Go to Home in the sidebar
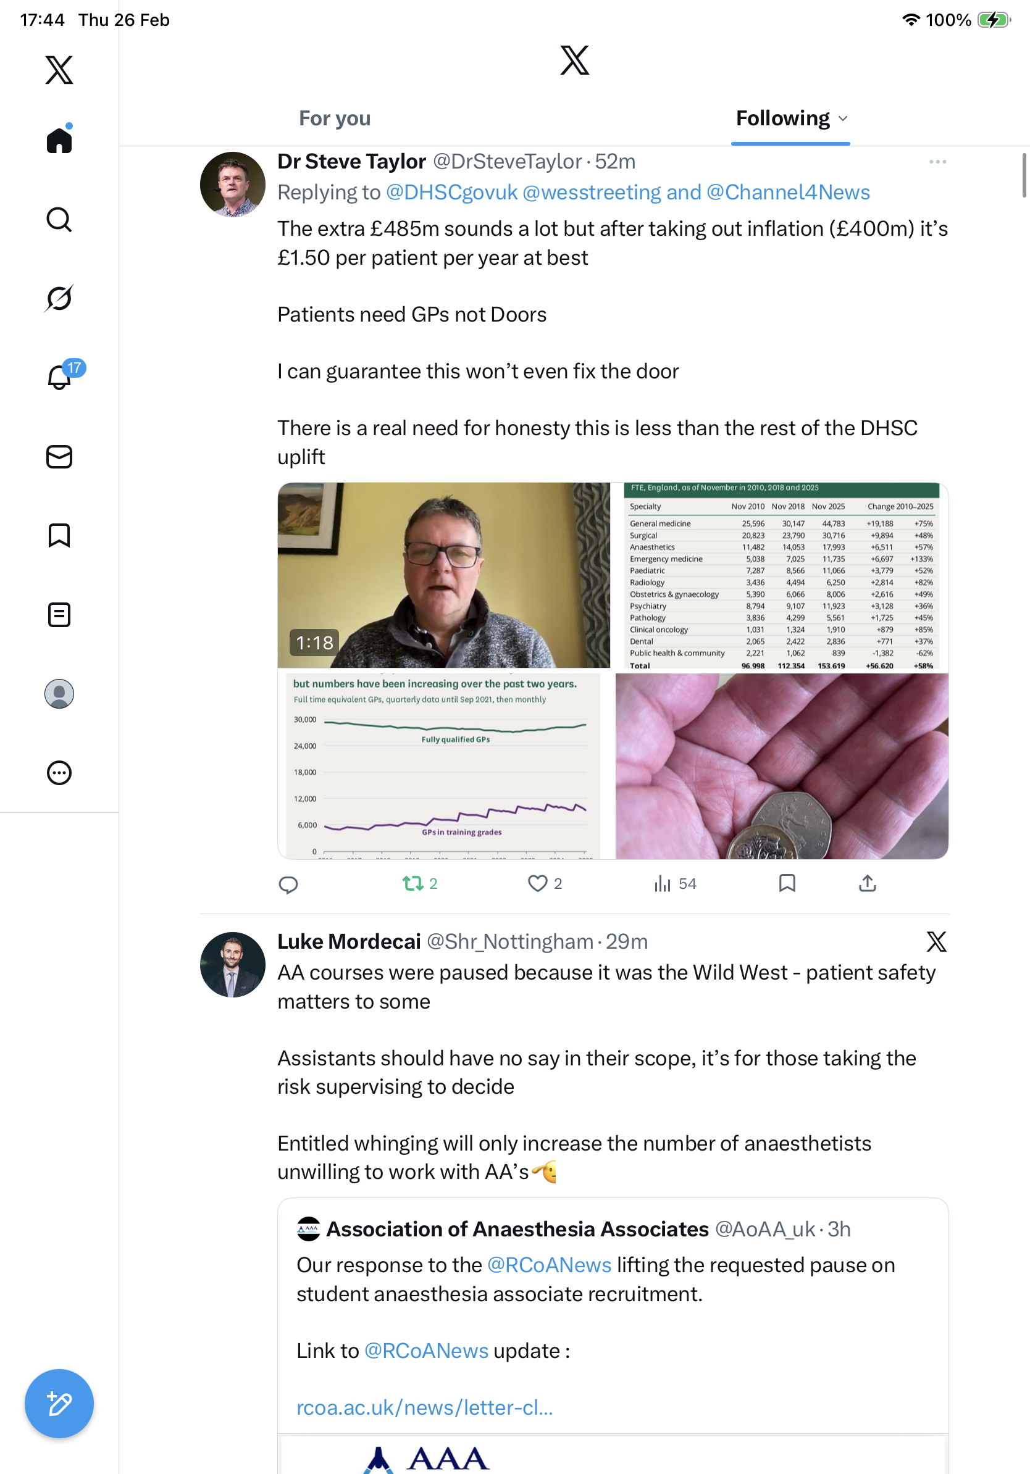 pyautogui.click(x=59, y=141)
